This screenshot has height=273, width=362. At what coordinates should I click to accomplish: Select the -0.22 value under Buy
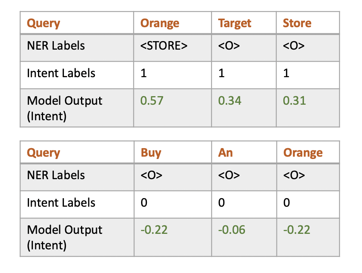154,230
